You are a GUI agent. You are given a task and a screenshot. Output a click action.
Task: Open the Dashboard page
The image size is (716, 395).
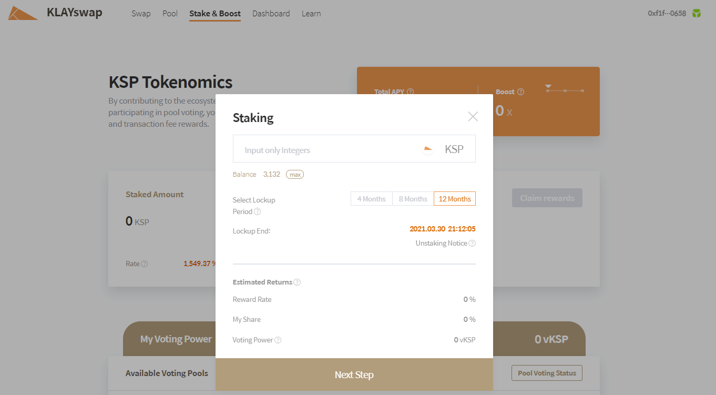tap(271, 14)
